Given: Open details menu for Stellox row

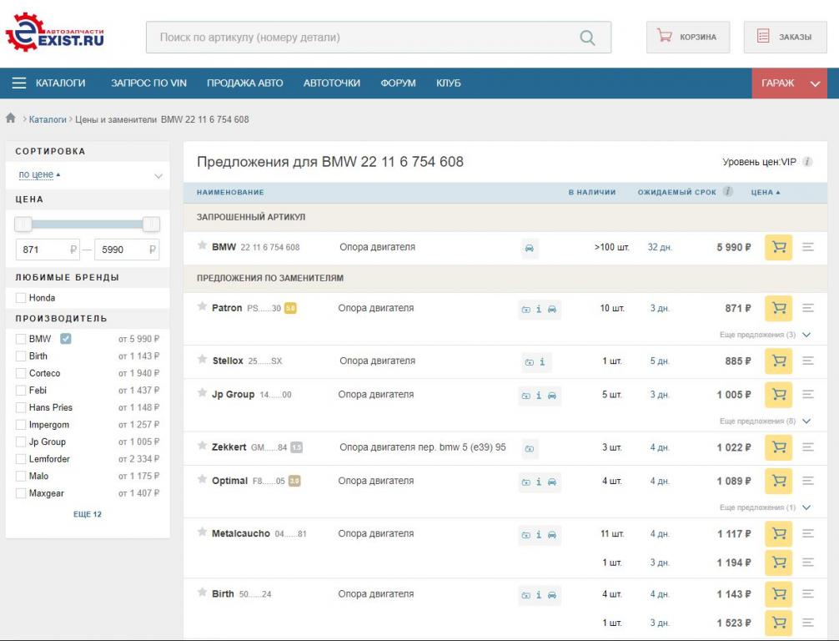Looking at the screenshot, I should click(x=808, y=361).
